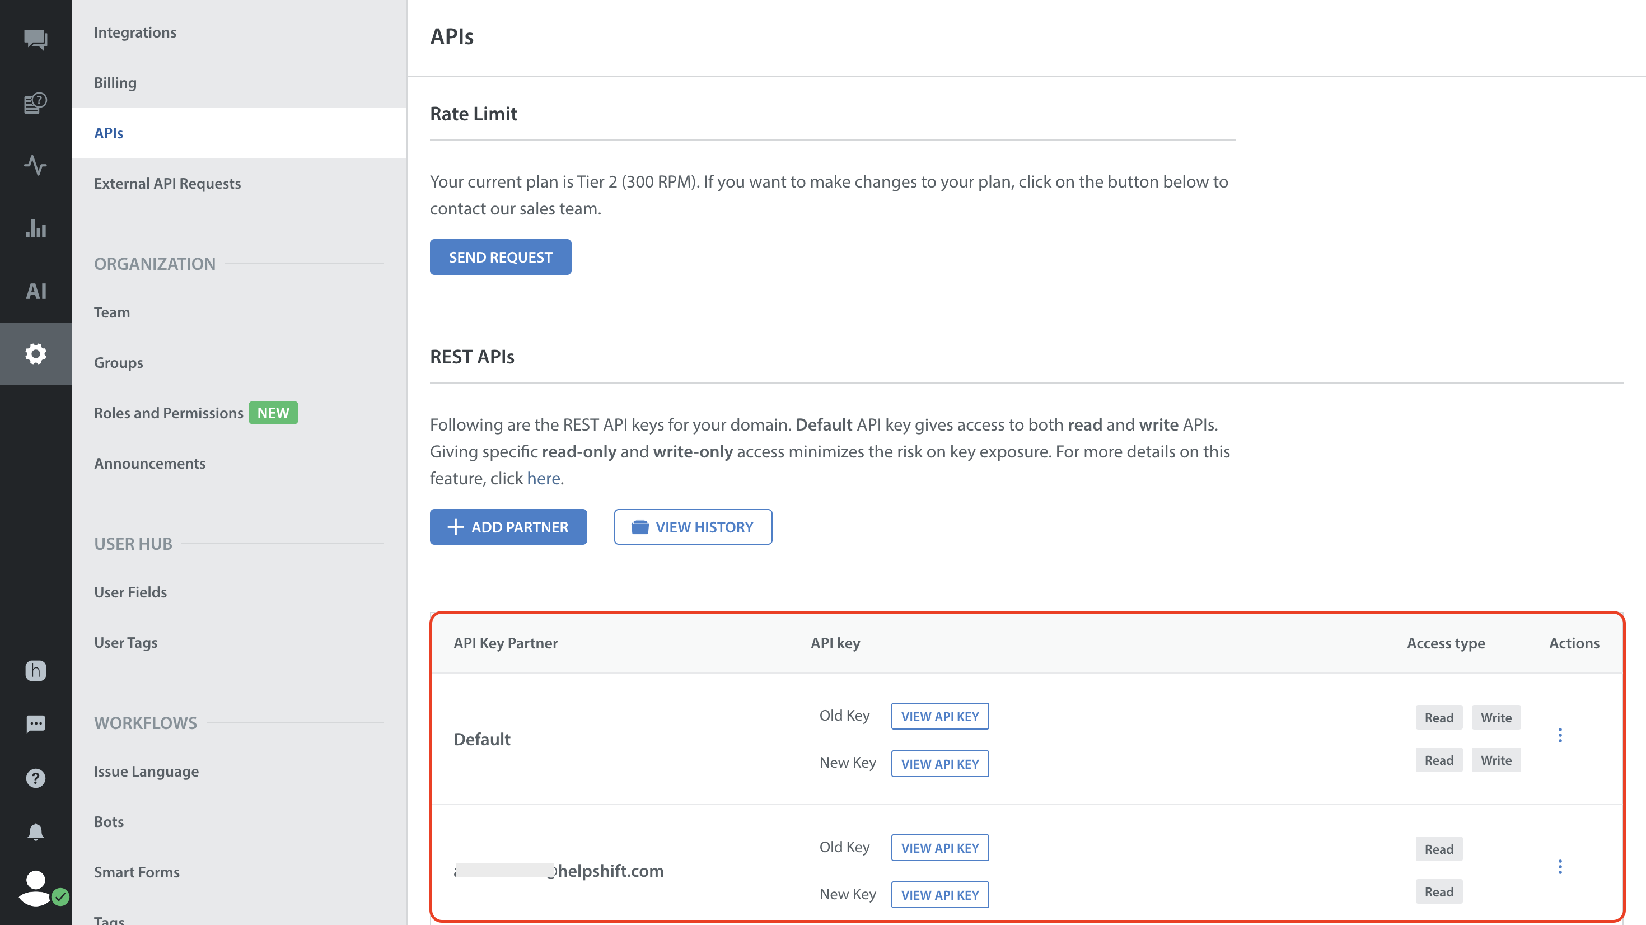This screenshot has height=925, width=1646.
Task: Open the Analytics bar chart icon
Action: pos(35,228)
